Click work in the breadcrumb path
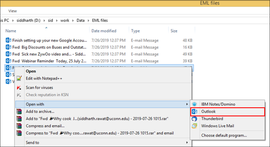The height and width of the screenshot is (147, 270). point(65,21)
